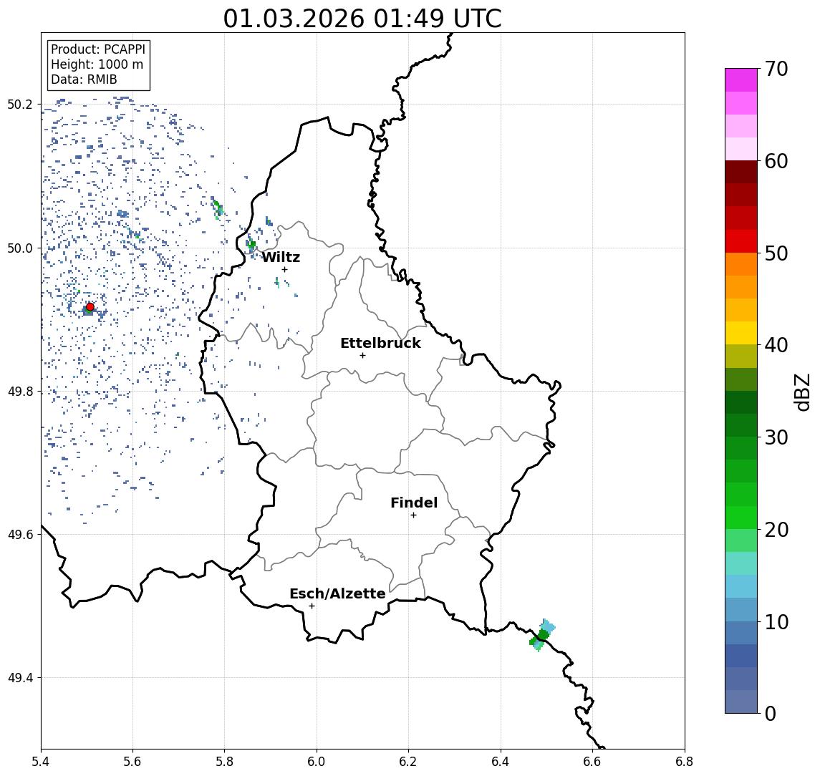Screen dimensions: 820x776
Task: Click the colorbar tick label 70
Action: click(x=776, y=69)
